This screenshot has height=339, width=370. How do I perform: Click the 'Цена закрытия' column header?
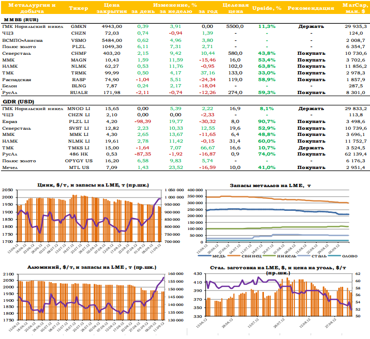[112, 8]
